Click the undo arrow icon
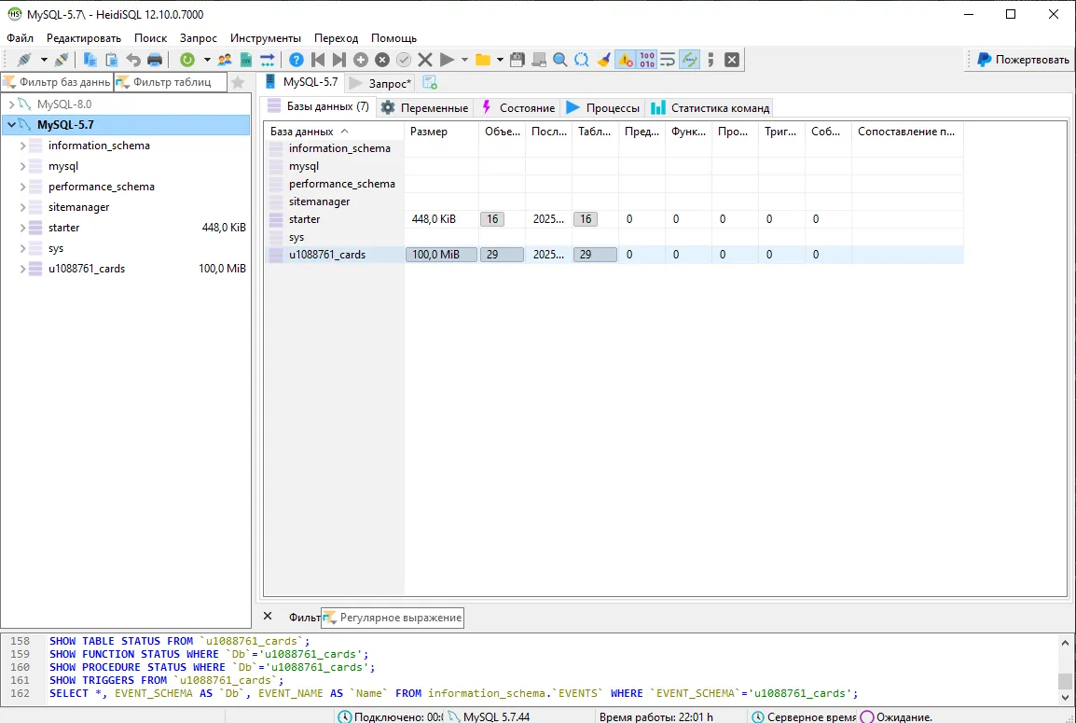 click(x=133, y=60)
